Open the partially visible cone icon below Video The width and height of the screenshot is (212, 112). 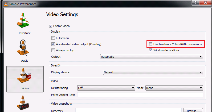click(x=25, y=103)
